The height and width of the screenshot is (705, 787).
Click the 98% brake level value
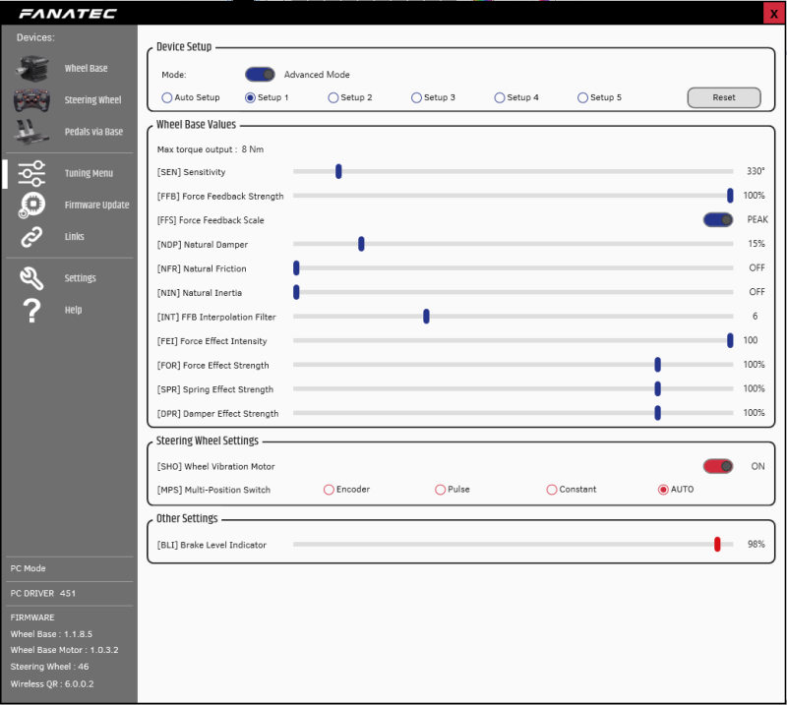(756, 544)
